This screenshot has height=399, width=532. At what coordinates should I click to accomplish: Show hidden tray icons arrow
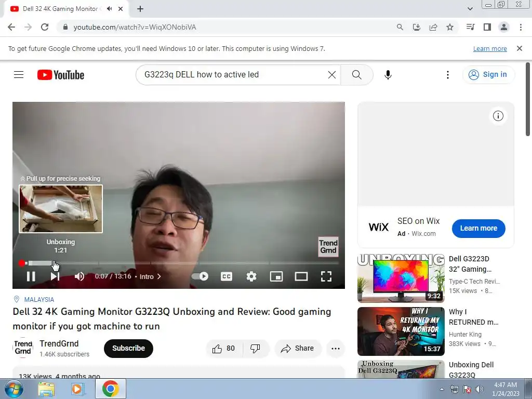[442, 389]
